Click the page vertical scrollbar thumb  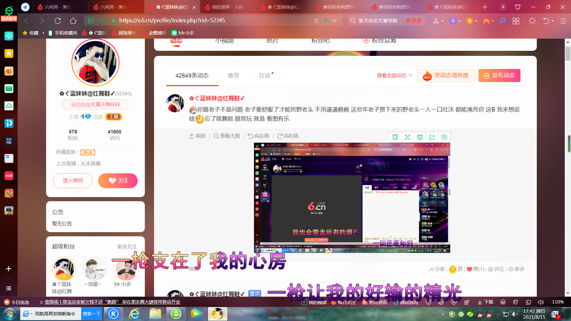[568, 53]
